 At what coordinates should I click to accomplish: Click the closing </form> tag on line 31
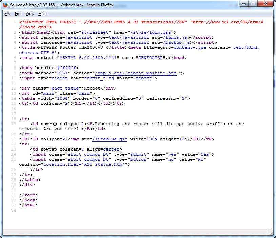point(28,195)
